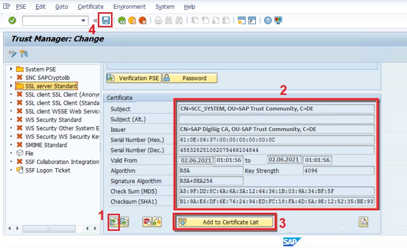The height and width of the screenshot is (248, 407).
Task: Click the Save disk icon
Action: 106,20
